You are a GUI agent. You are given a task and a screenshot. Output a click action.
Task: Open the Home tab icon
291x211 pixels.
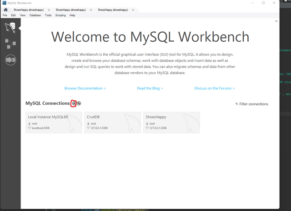5,10
